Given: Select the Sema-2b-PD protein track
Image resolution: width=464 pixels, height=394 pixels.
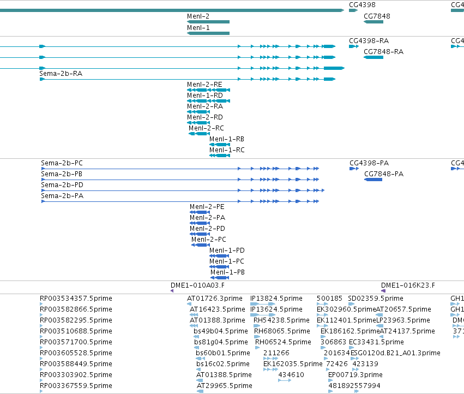Looking at the screenshot, I should pyautogui.click(x=183, y=190).
